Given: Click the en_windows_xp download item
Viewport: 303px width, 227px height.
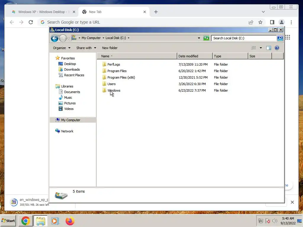Looking at the screenshot, I should point(30,202).
